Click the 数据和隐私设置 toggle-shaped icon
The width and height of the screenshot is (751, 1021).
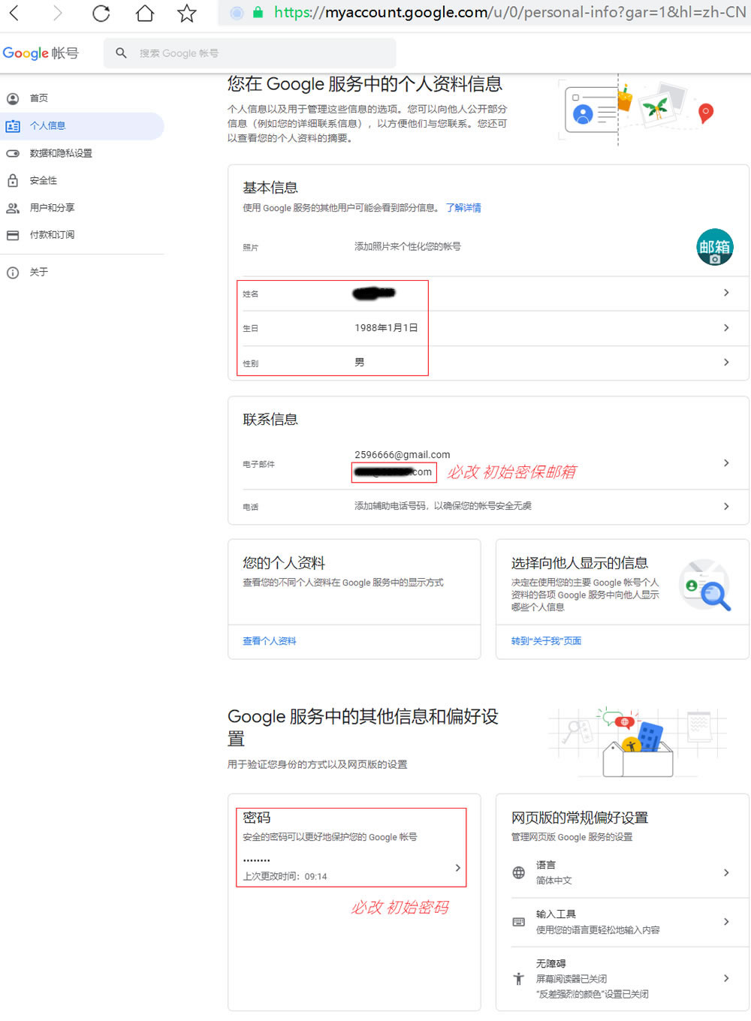point(13,153)
